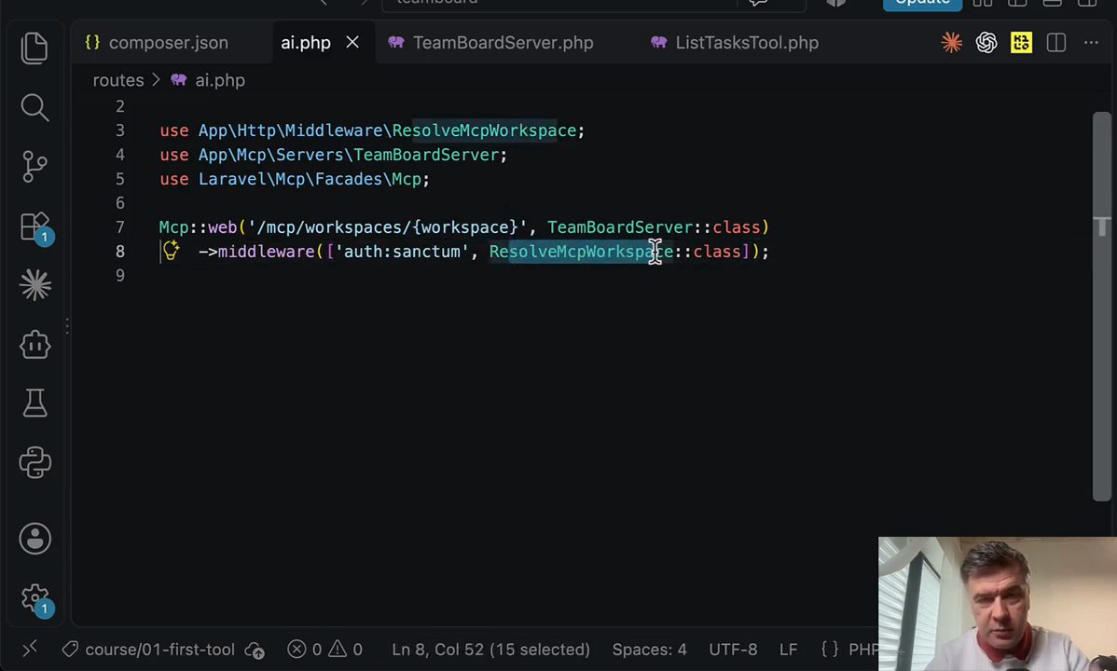Change indentation via Spaces: 4
1117x671 pixels.
[649, 650]
